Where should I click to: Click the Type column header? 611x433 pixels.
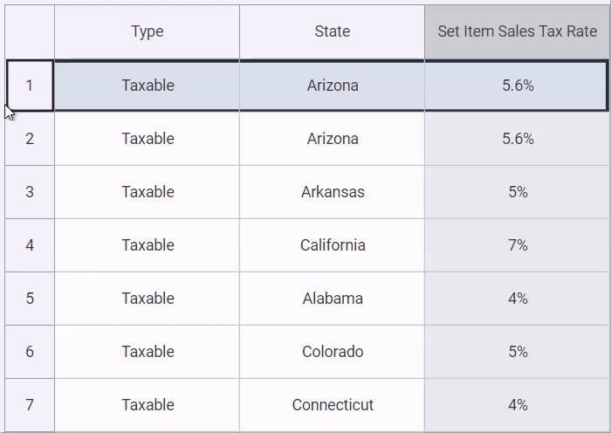click(148, 31)
